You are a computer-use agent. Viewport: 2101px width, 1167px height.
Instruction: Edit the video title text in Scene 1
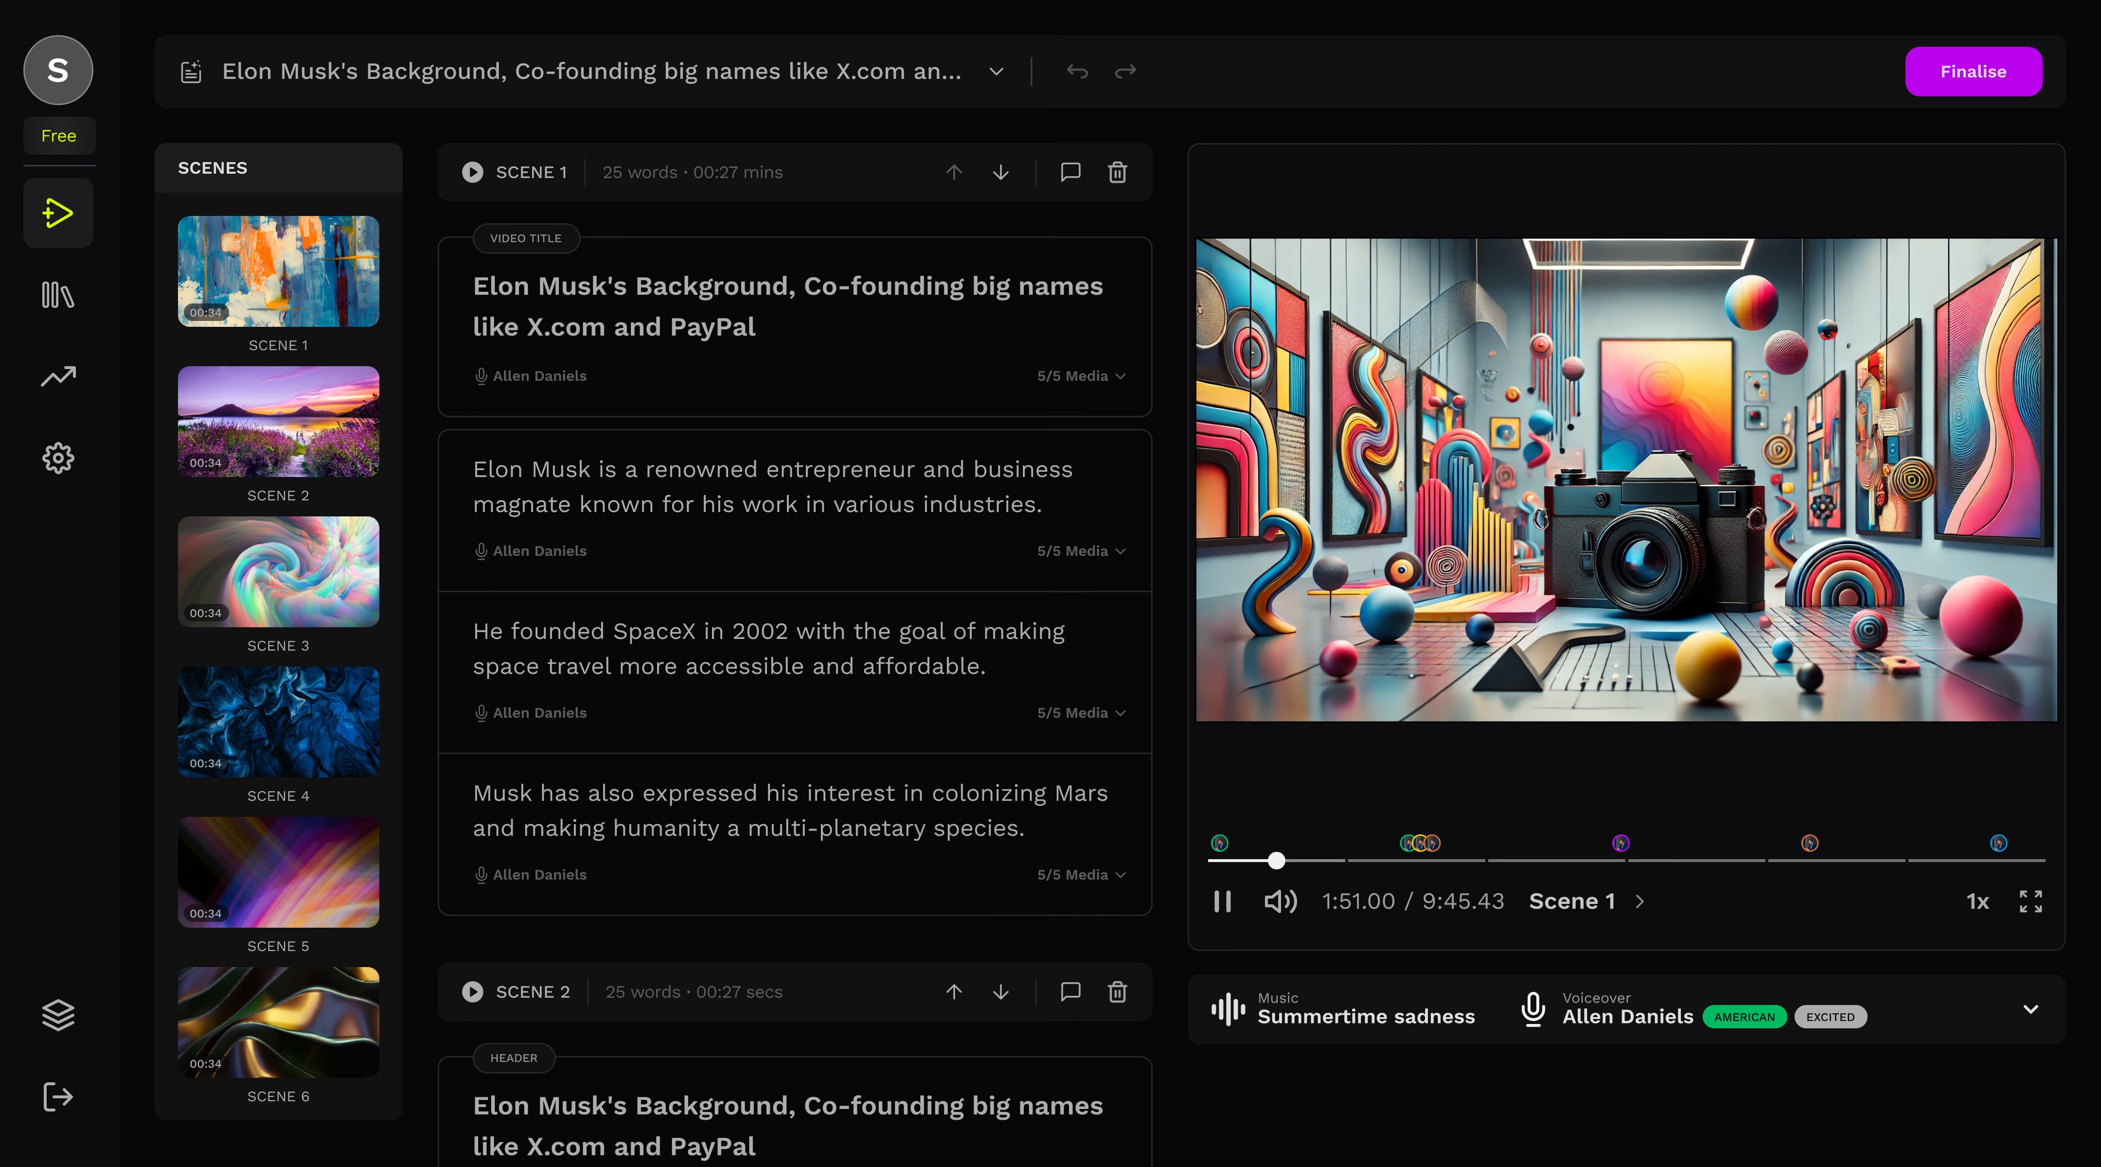point(788,307)
